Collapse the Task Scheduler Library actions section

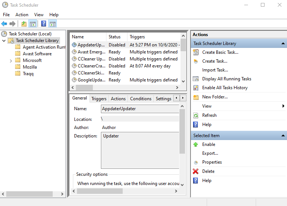pyautogui.click(x=283, y=43)
